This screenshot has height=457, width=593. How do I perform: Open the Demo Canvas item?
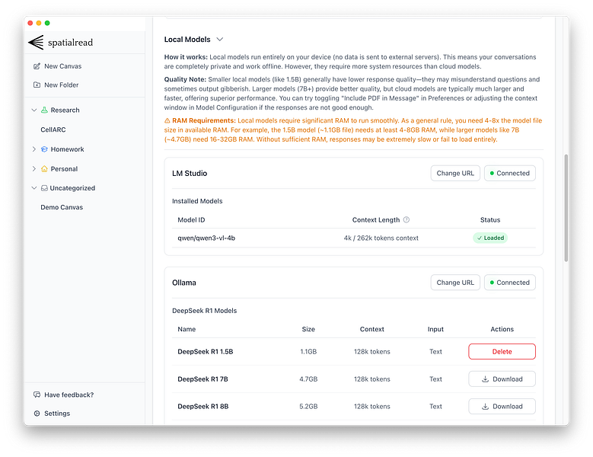click(x=62, y=207)
